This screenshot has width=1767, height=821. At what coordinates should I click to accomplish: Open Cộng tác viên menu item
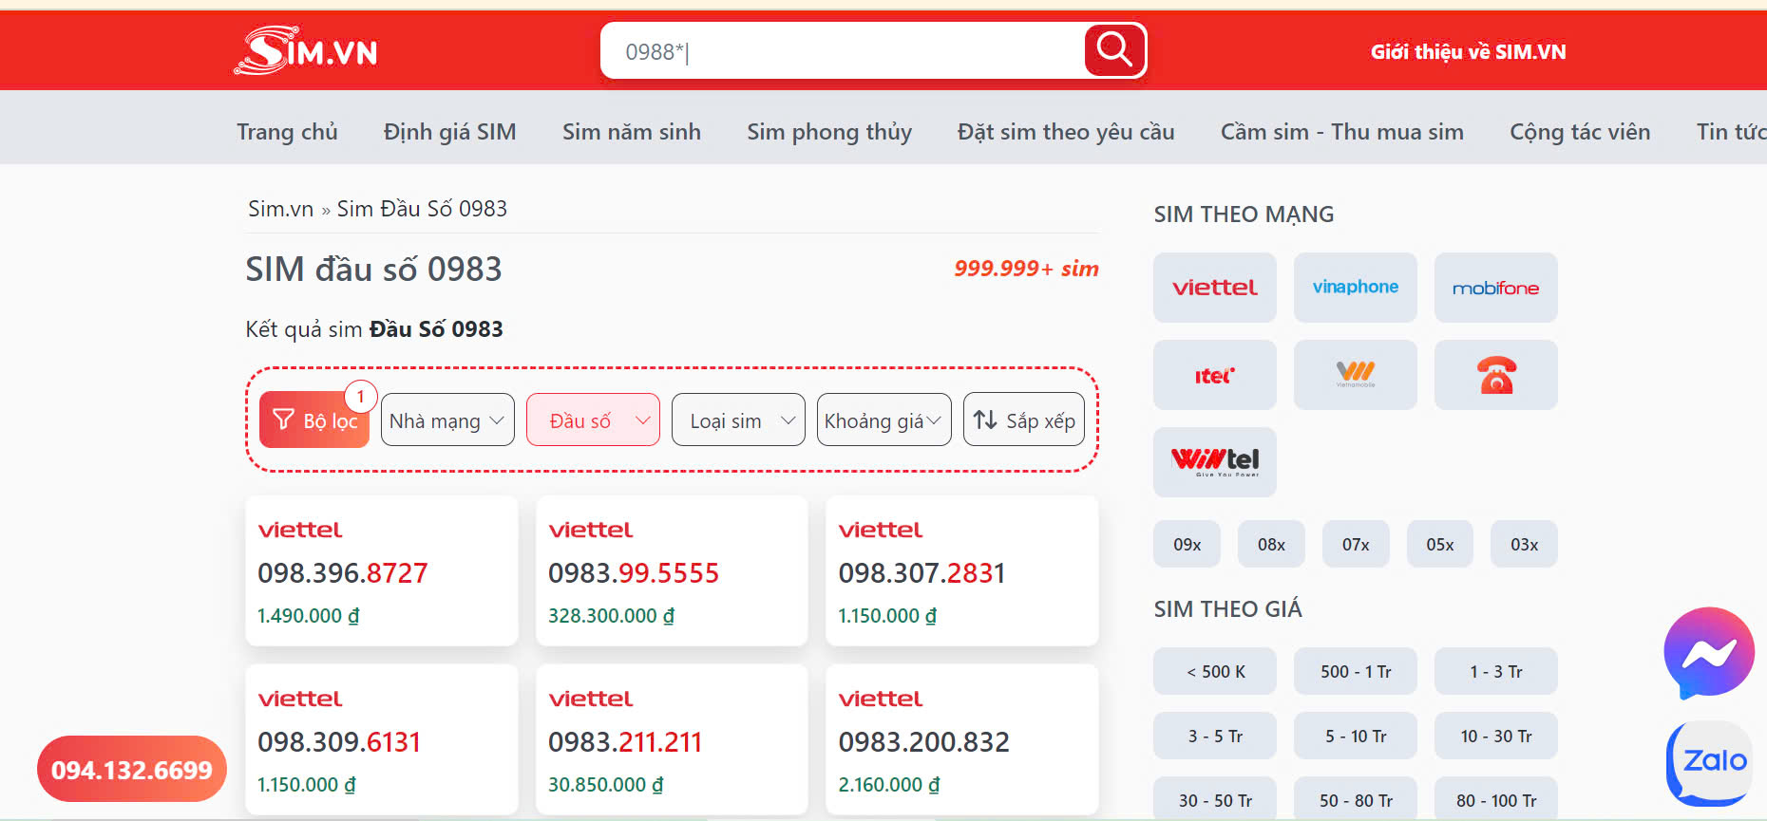click(x=1580, y=132)
